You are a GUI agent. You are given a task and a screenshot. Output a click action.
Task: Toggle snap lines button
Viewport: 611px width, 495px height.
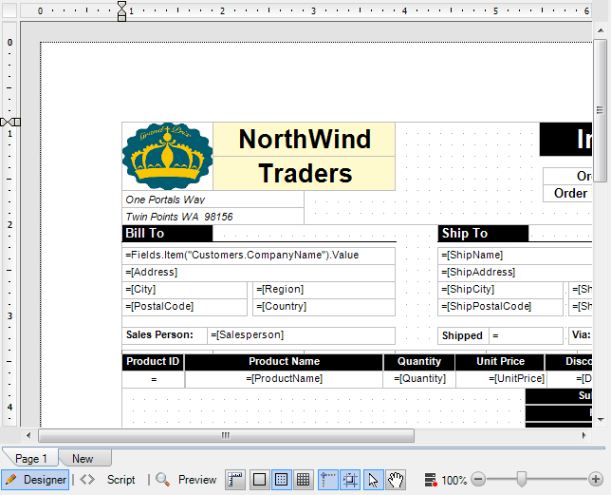pos(327,480)
